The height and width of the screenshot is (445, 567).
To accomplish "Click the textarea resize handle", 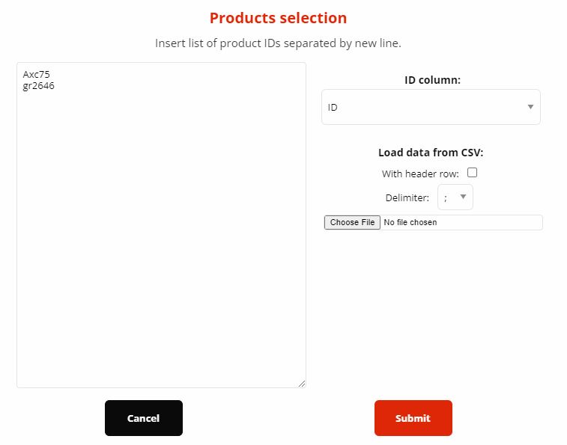I will pyautogui.click(x=302, y=384).
